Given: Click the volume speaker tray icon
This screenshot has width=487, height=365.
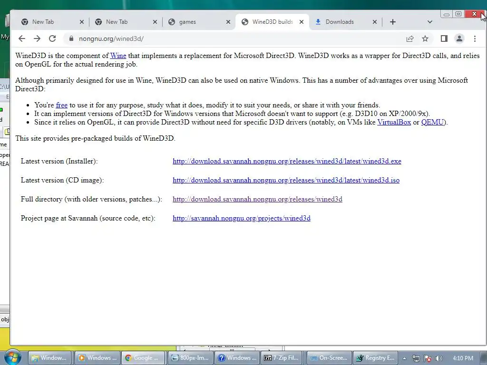Looking at the screenshot, I should tap(439, 358).
